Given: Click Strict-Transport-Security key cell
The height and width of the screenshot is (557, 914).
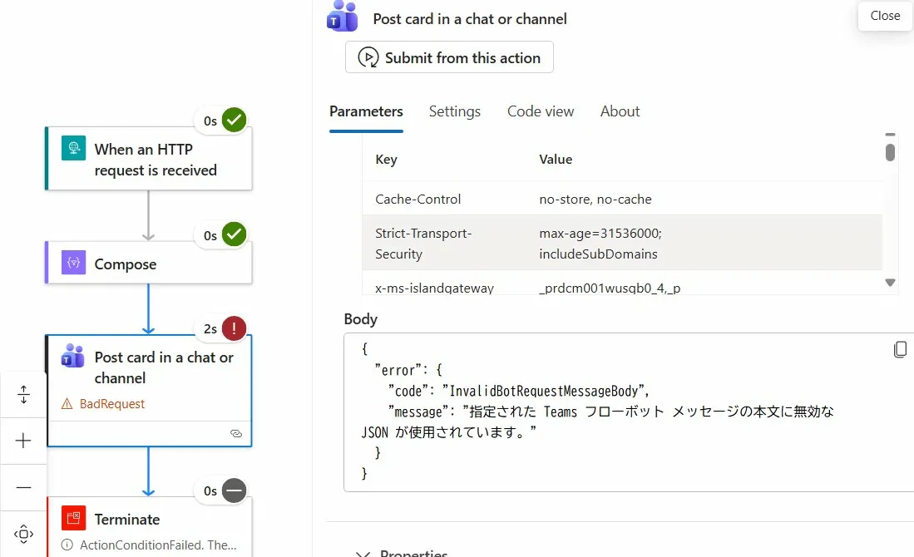Looking at the screenshot, I should (x=423, y=244).
